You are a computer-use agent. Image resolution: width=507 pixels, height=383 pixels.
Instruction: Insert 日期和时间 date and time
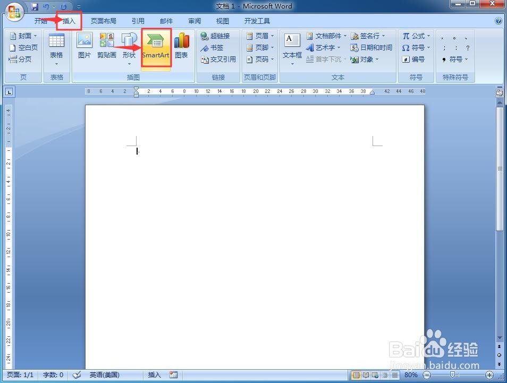click(371, 47)
